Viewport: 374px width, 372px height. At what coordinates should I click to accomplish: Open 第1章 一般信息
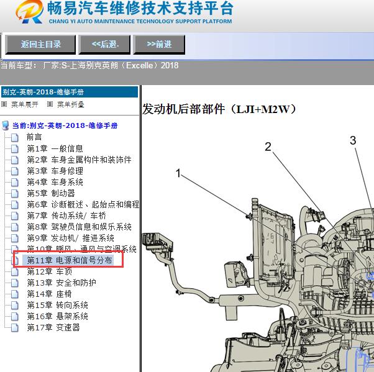tap(55, 148)
